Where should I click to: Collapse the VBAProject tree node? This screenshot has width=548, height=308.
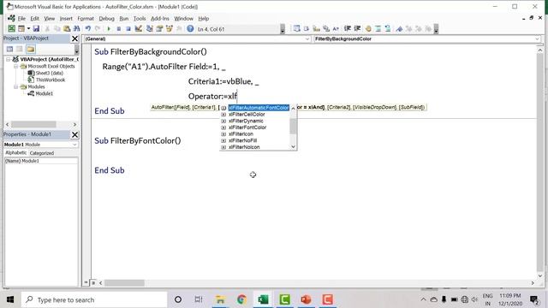click(8, 59)
